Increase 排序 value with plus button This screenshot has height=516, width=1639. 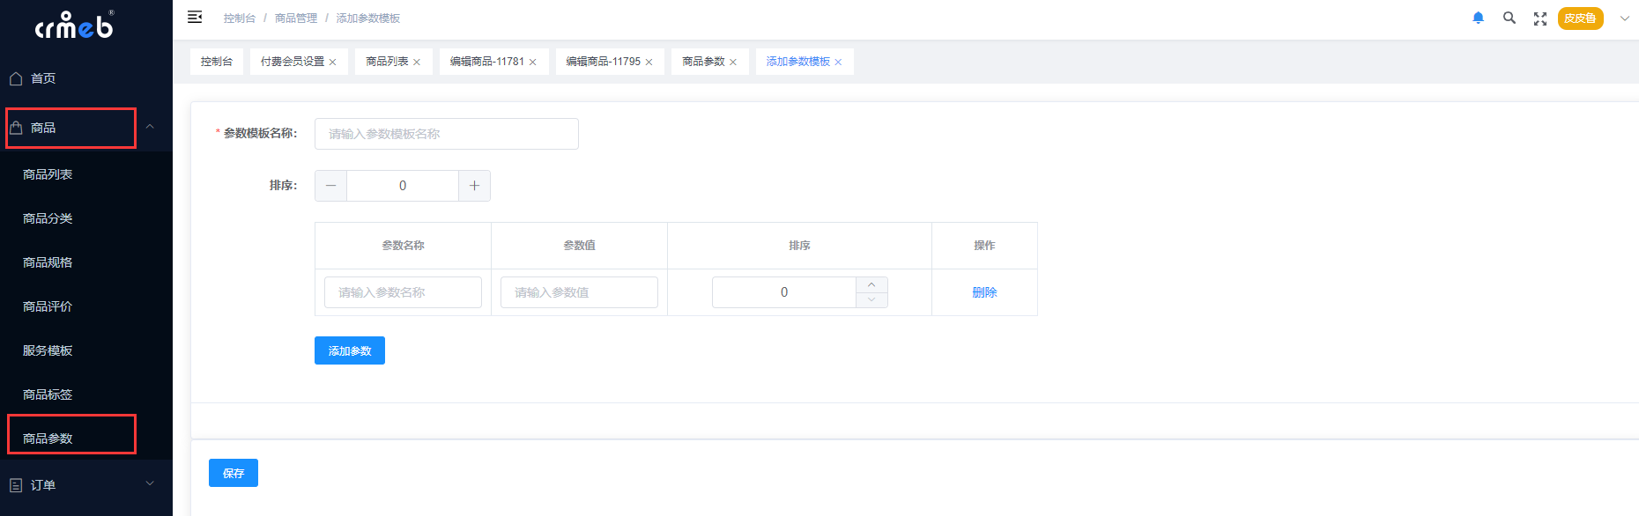[474, 186]
